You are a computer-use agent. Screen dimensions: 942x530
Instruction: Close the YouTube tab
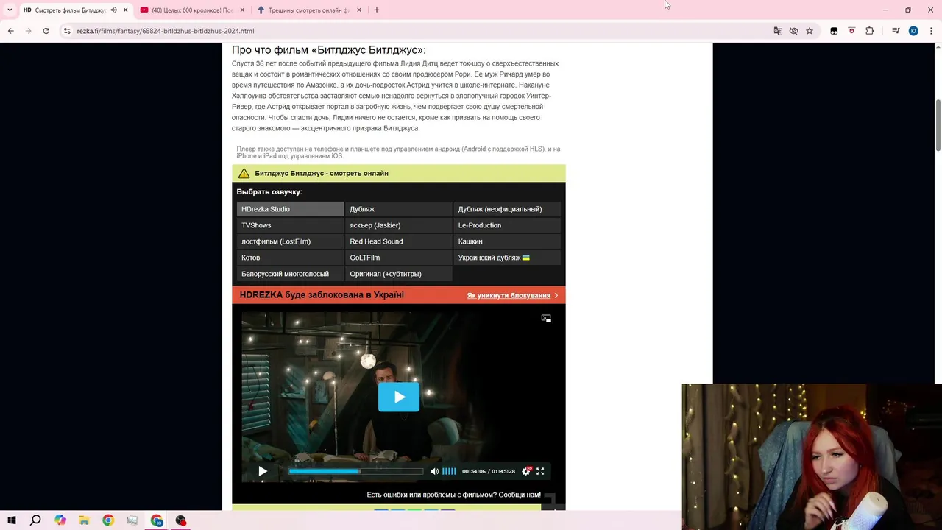tap(242, 10)
